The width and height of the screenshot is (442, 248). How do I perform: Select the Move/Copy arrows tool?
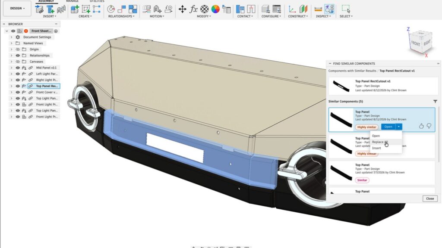(183, 9)
